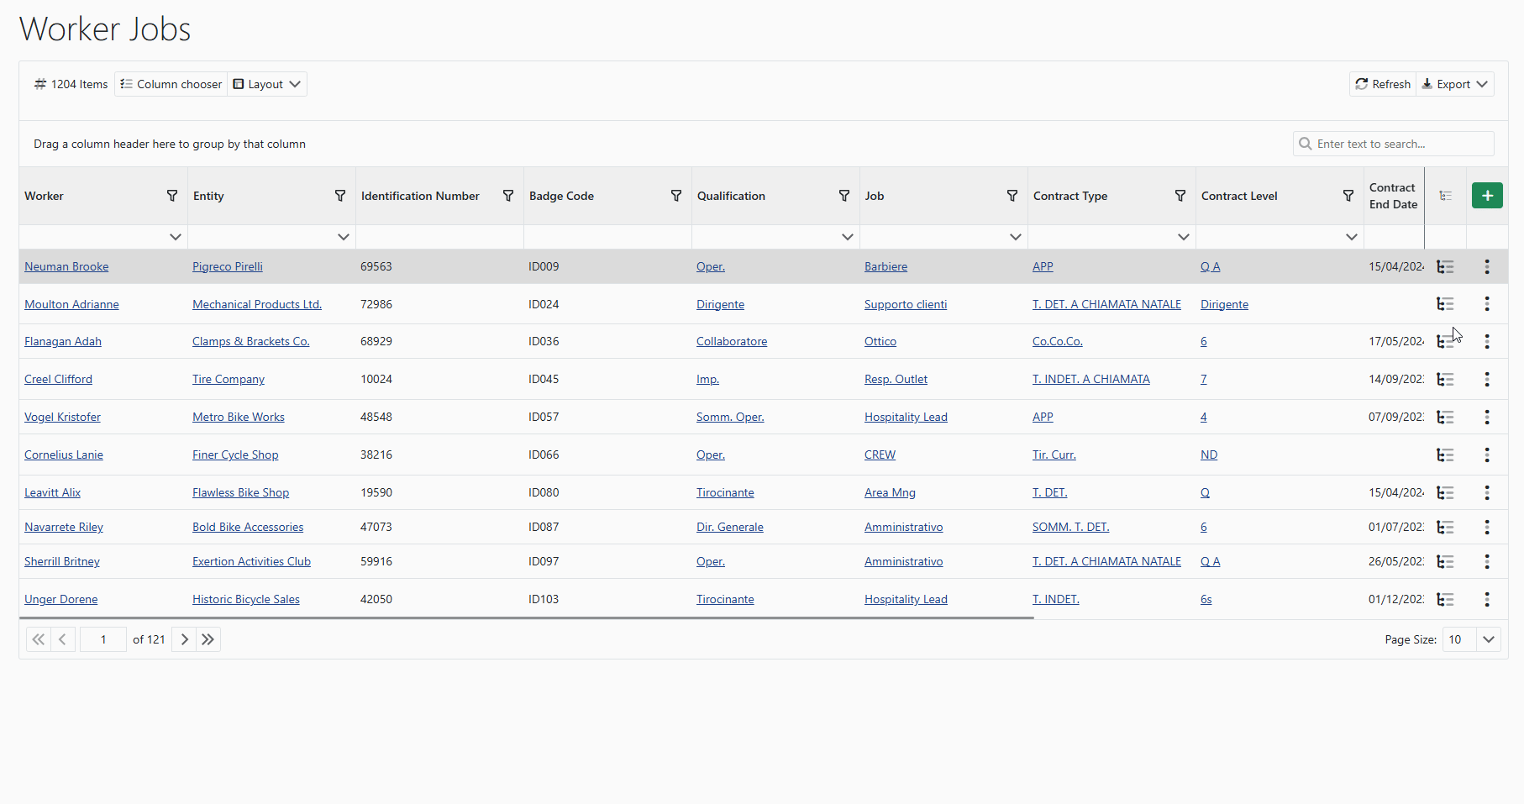Open the Metro Bike Works entity link

pyautogui.click(x=238, y=417)
